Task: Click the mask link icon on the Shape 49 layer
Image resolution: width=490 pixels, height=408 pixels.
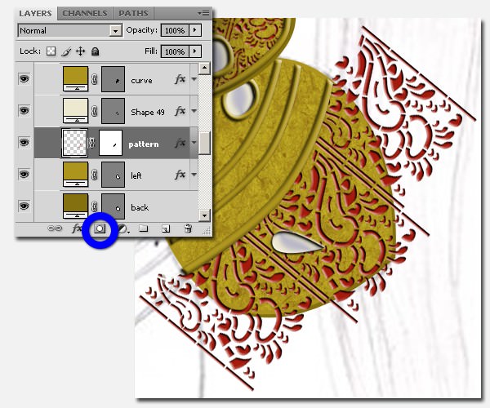Action: coord(95,111)
